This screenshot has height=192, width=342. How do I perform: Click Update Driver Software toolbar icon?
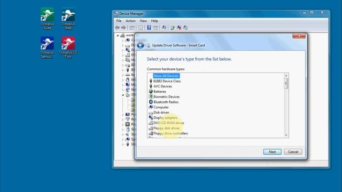tap(173, 28)
